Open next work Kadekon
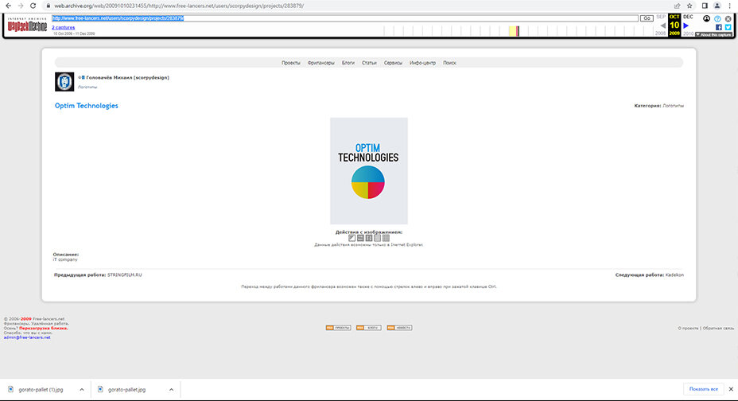Image resolution: width=738 pixels, height=401 pixels. coord(674,274)
